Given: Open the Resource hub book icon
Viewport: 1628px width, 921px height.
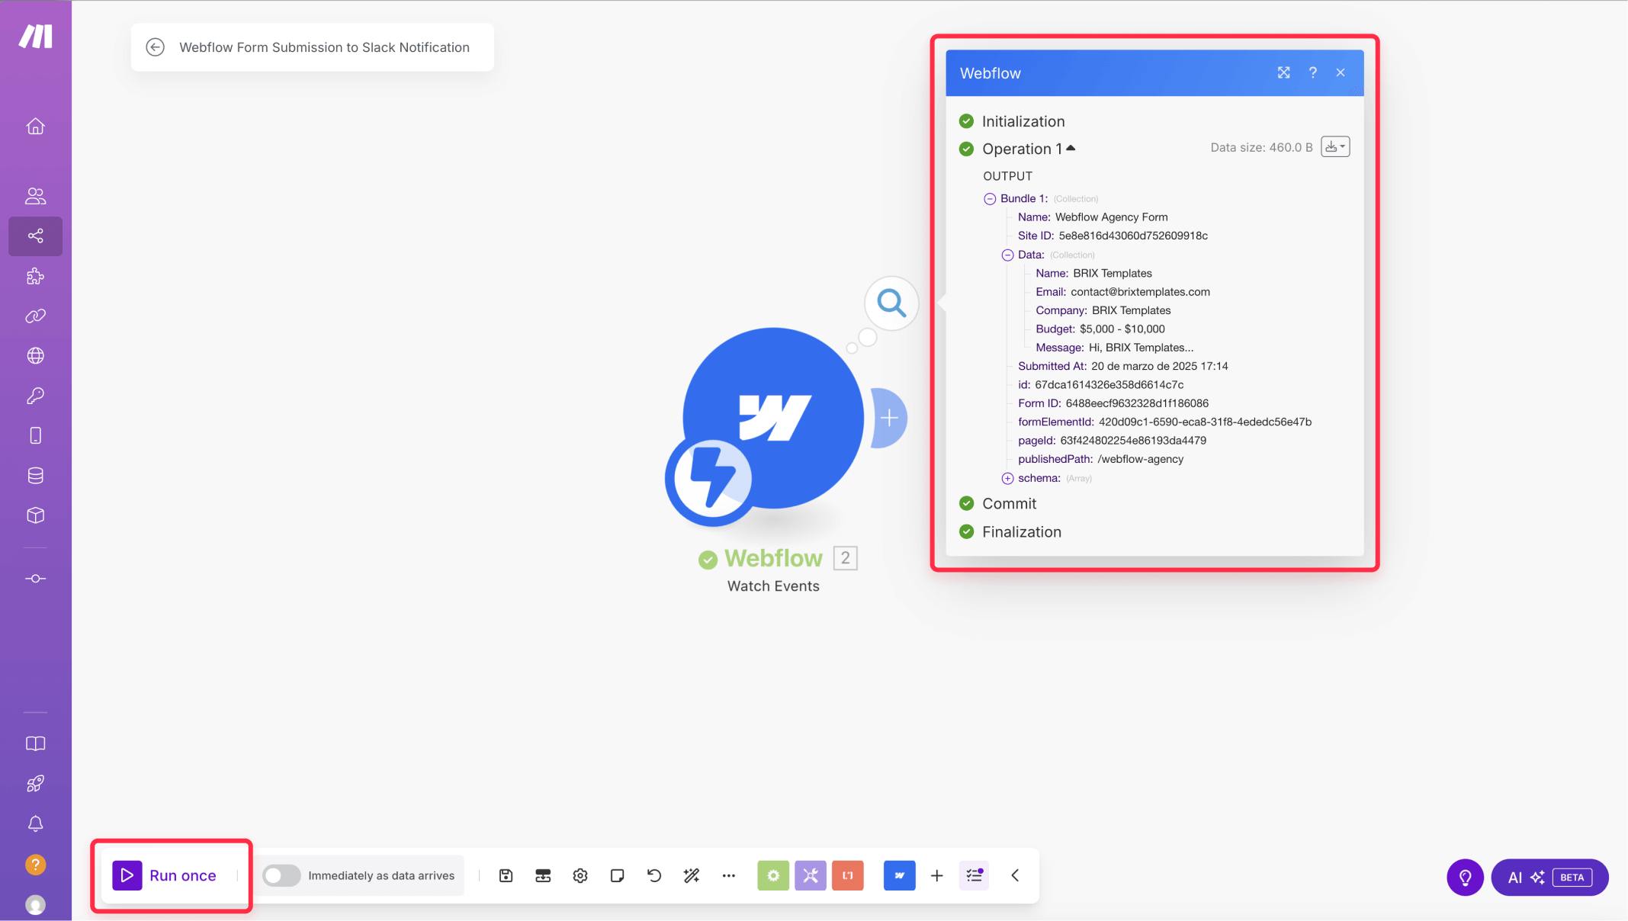Looking at the screenshot, I should 35,744.
